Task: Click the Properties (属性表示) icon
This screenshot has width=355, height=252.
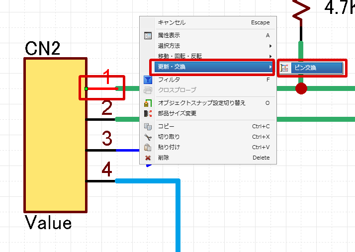Action: pos(148,35)
